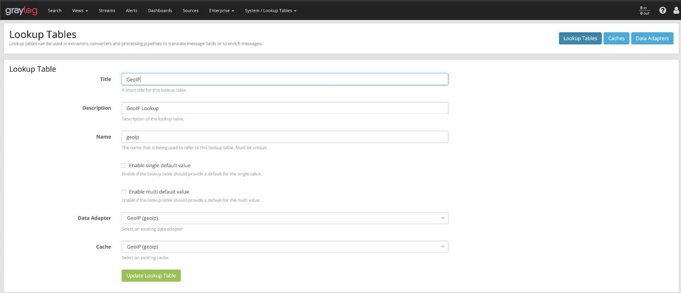Expand the Enterprise dropdown menu
Viewport: 681px width, 293px height.
point(221,10)
